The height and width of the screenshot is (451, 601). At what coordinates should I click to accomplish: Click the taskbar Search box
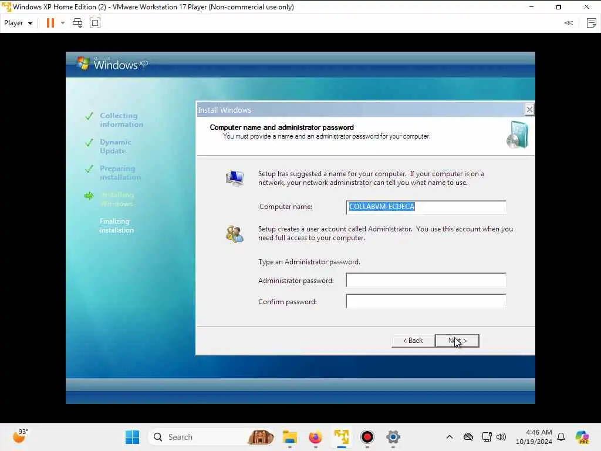click(211, 437)
